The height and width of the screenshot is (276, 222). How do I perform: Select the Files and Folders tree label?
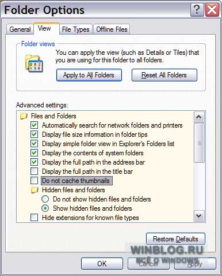tap(53, 116)
